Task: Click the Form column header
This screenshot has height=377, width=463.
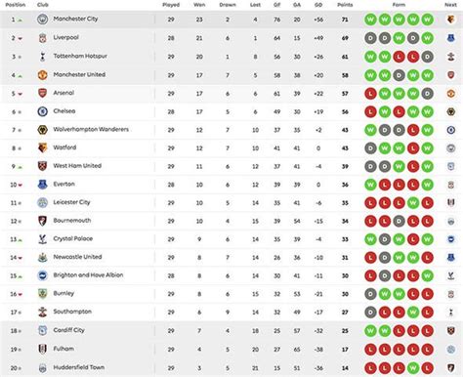Action: 399,5
